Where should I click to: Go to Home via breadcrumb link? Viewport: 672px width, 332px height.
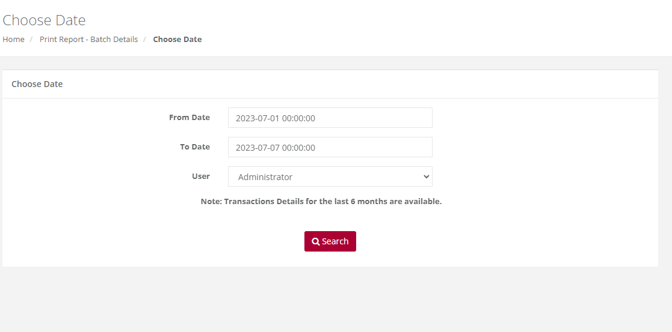[x=13, y=40]
